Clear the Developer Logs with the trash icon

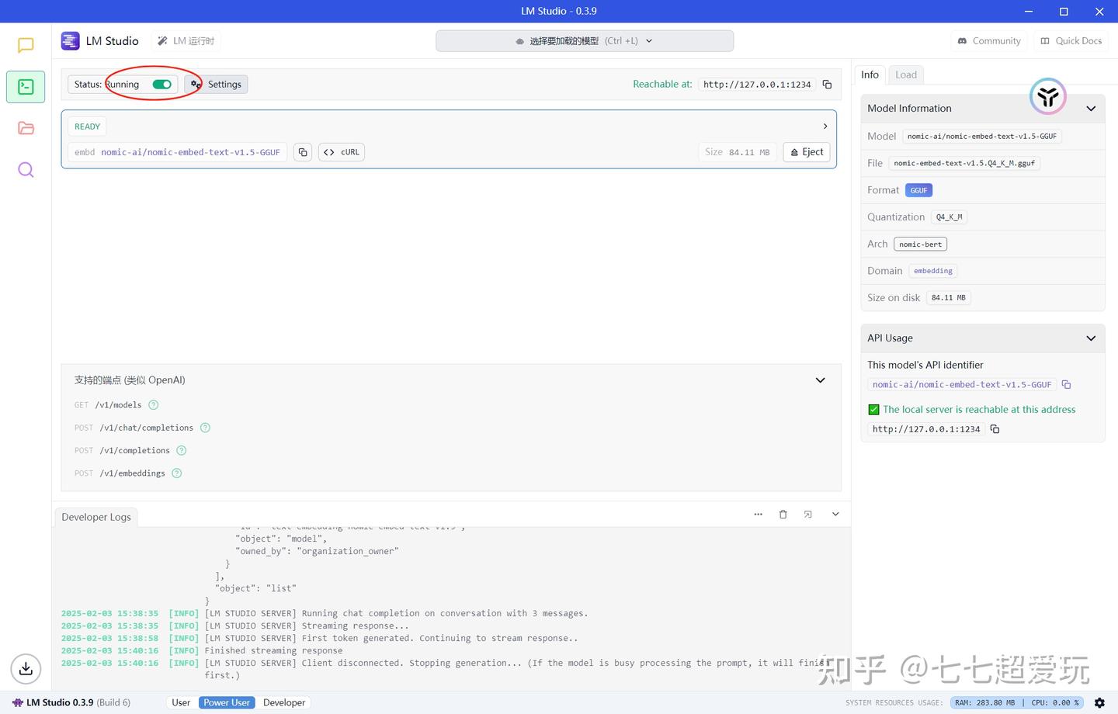tap(783, 514)
